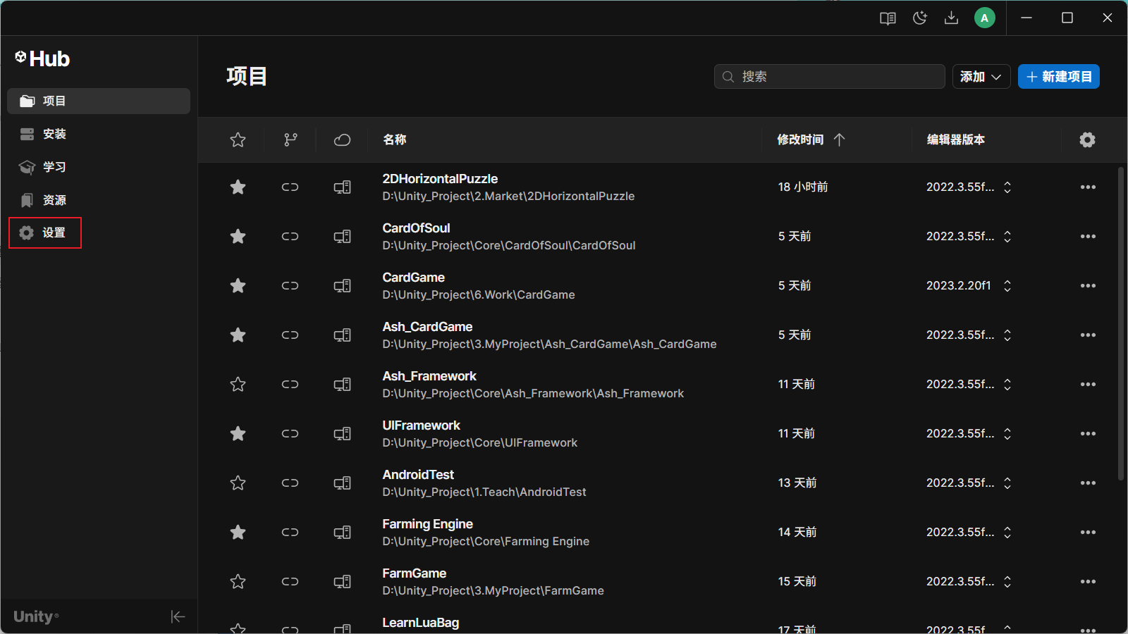Click the local project icon for CardOfSoul
Screen dimensions: 1128x634
pos(343,237)
